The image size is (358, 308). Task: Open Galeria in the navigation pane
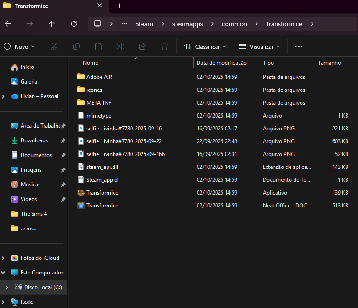click(x=24, y=82)
